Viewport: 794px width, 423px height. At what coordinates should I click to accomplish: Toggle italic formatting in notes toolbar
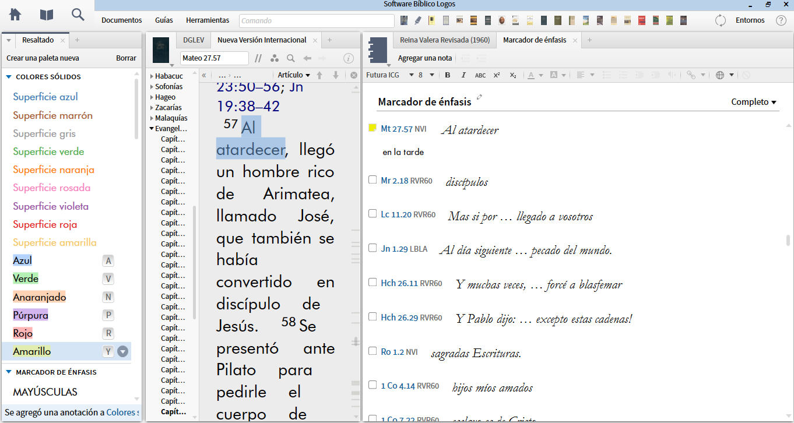(x=463, y=75)
